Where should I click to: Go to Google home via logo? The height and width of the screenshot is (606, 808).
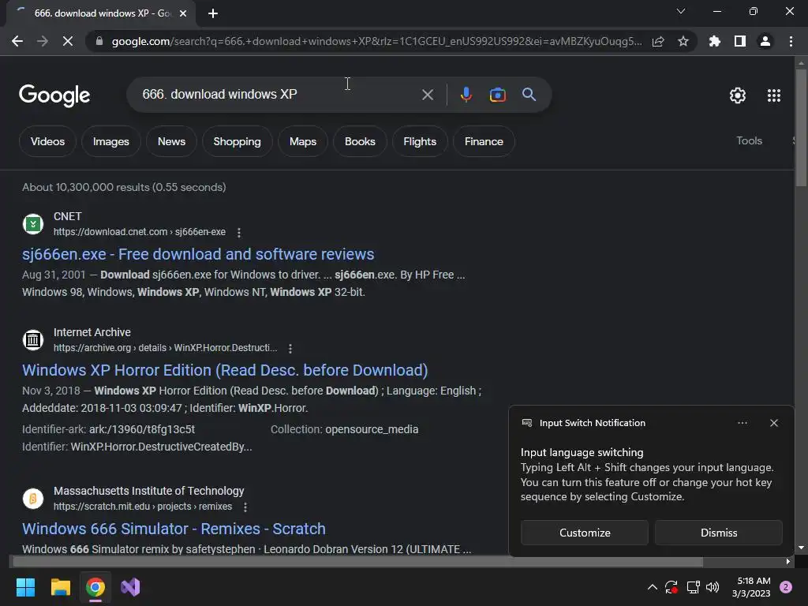point(54,95)
